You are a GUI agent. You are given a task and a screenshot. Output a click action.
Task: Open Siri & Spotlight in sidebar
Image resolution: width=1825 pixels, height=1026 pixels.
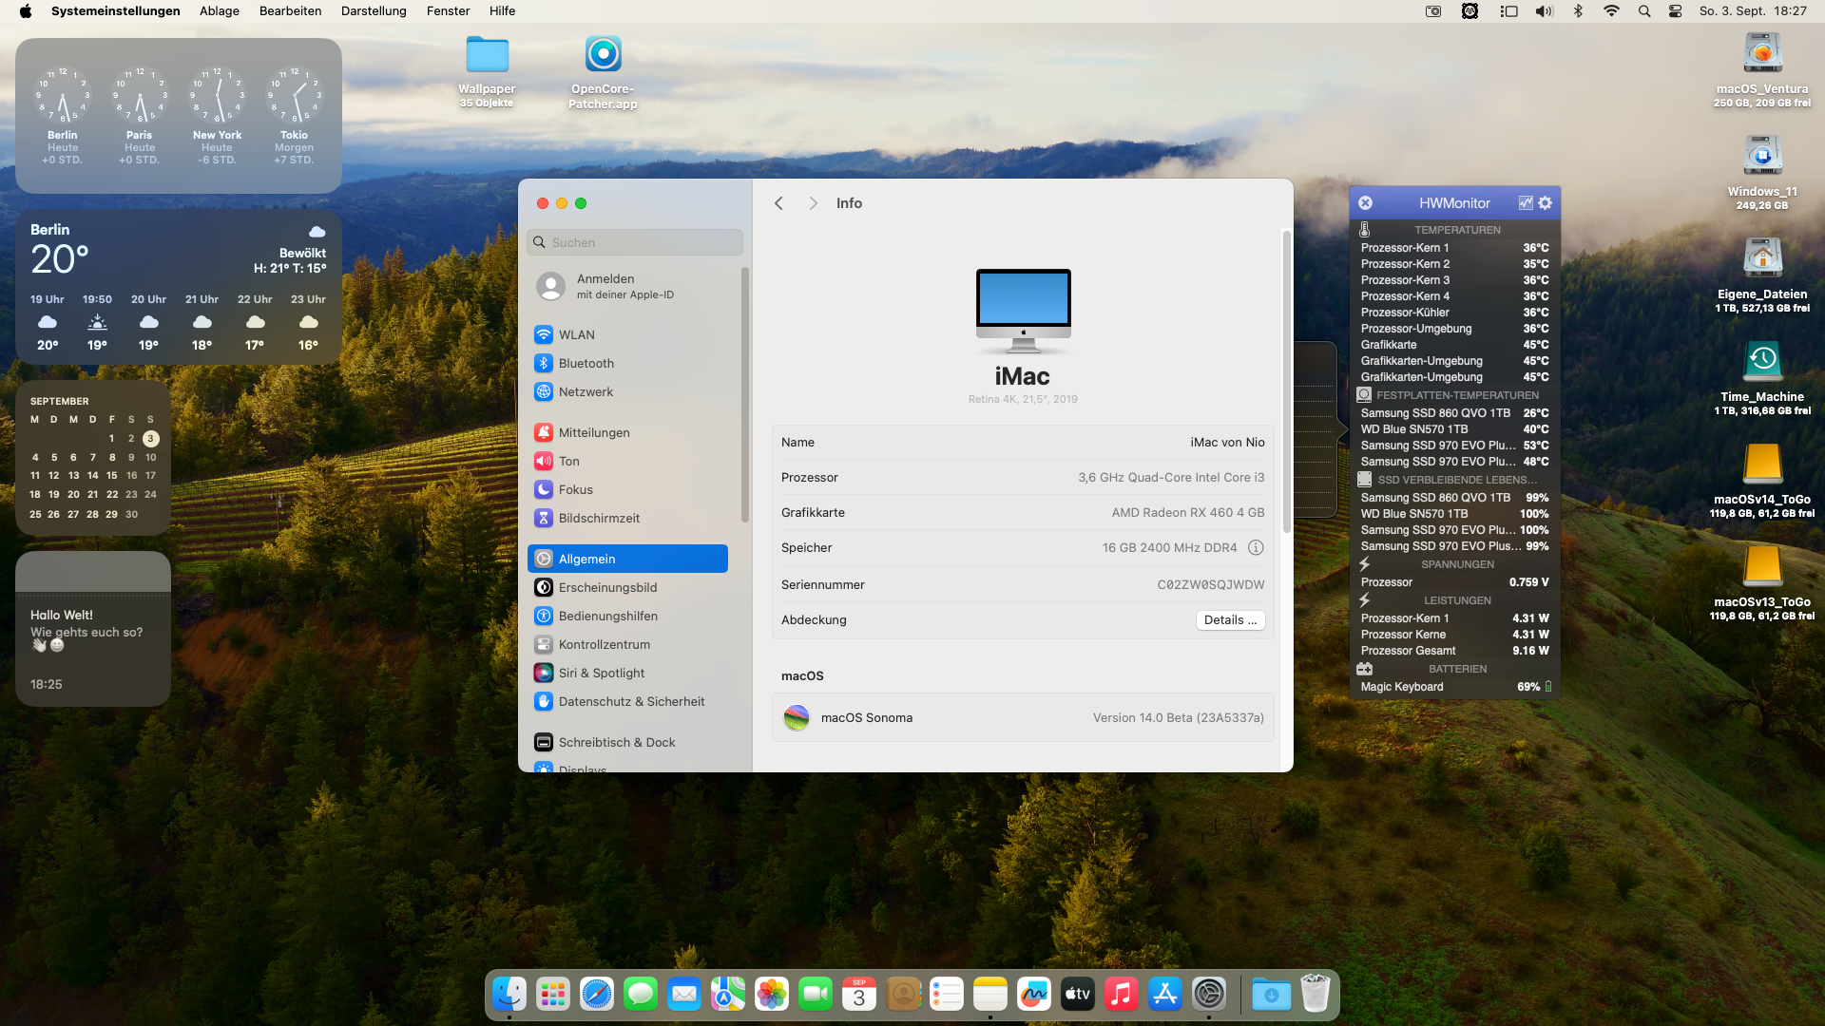pyautogui.click(x=627, y=673)
